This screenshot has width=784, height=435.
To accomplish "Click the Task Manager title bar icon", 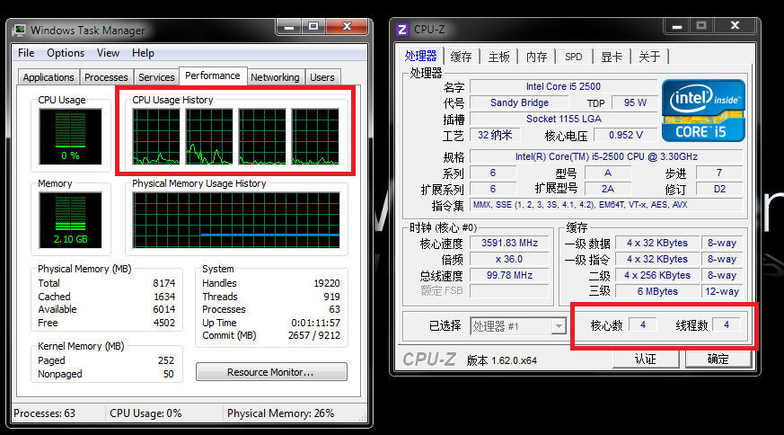I will [20, 30].
